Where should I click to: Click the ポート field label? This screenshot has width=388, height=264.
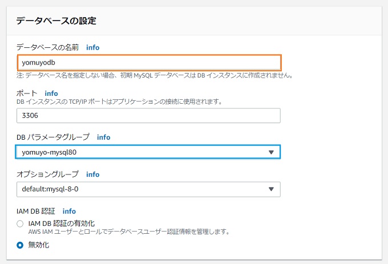click(x=27, y=93)
